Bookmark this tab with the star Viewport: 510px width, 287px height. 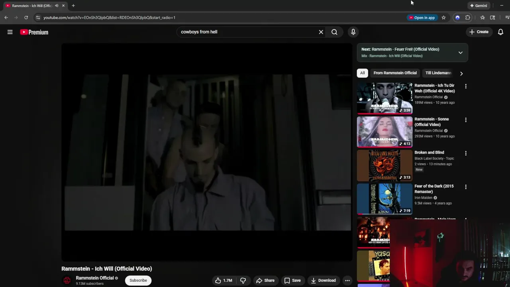coord(443,18)
